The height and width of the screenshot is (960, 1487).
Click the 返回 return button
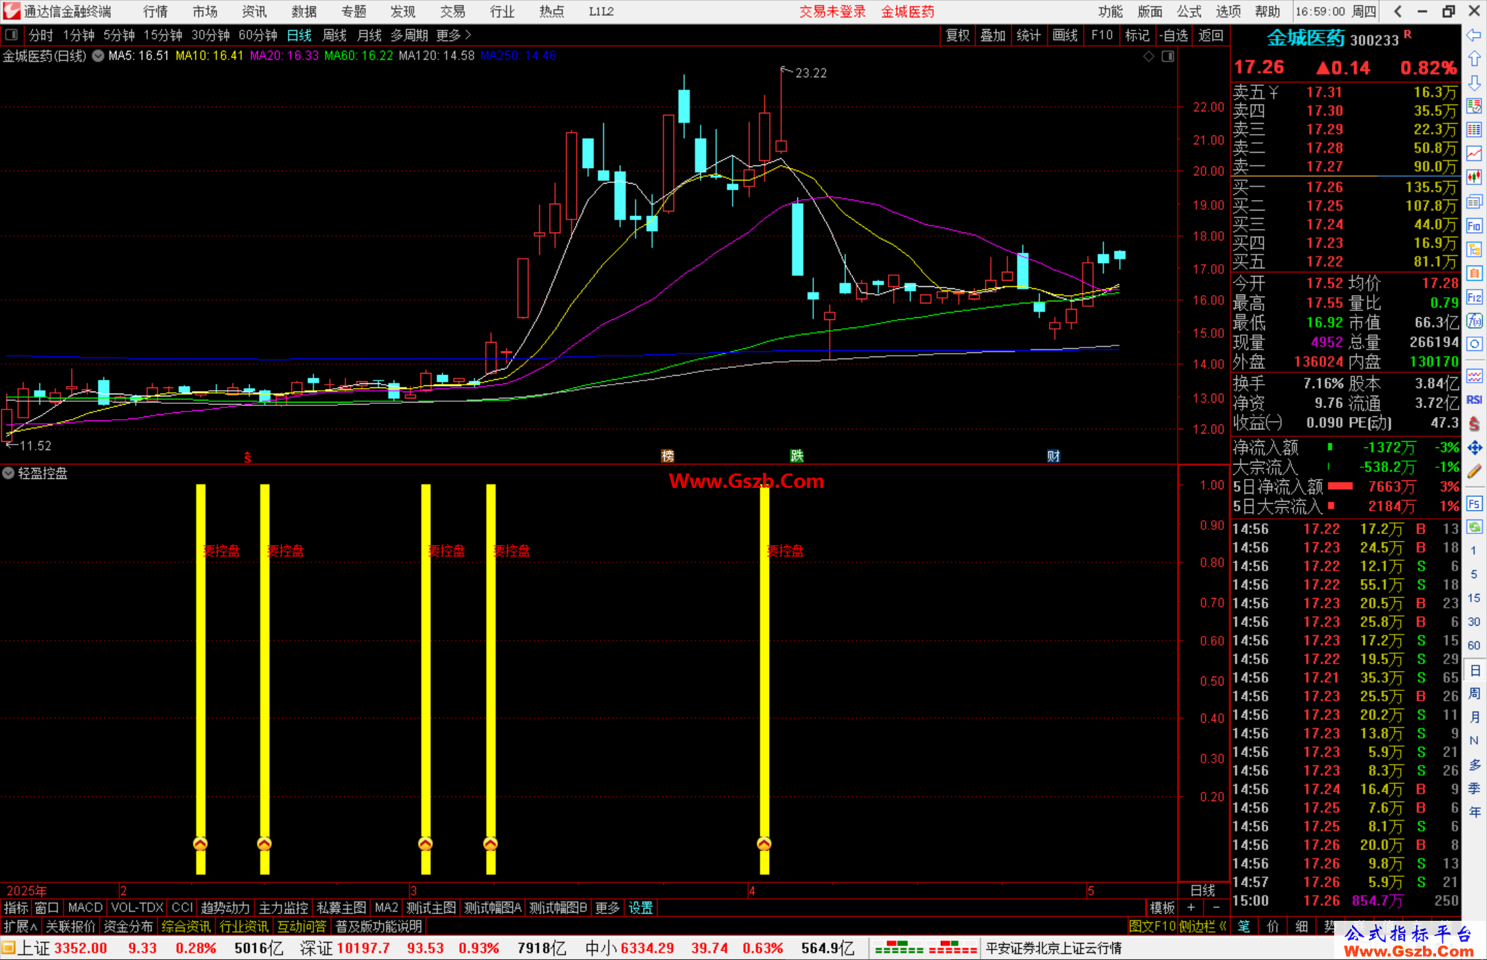pos(1210,35)
